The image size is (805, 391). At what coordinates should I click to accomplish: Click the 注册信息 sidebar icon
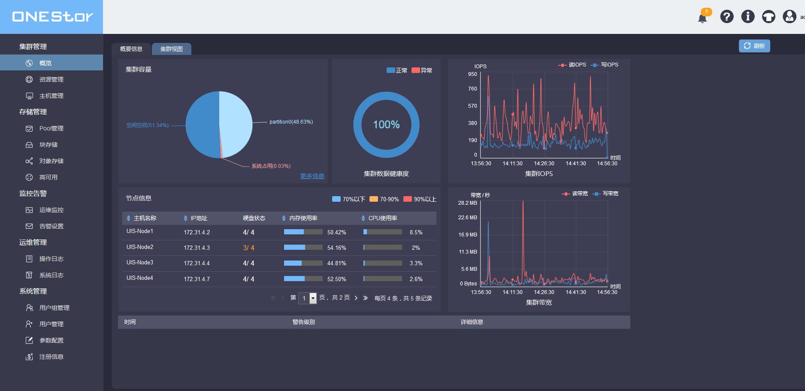pos(29,357)
